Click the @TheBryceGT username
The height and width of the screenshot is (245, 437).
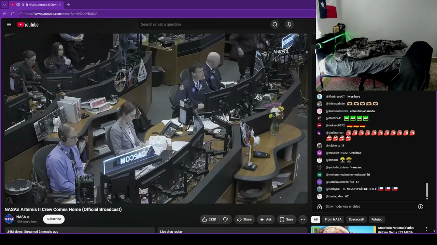click(x=335, y=97)
